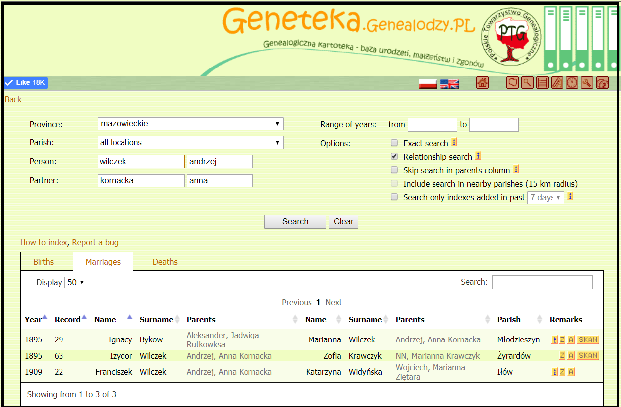Image resolution: width=621 pixels, height=407 pixels.
Task: Tick Skip search in parents column
Action: point(394,170)
